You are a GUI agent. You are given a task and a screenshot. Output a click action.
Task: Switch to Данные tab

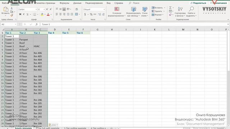[x=77, y=3]
